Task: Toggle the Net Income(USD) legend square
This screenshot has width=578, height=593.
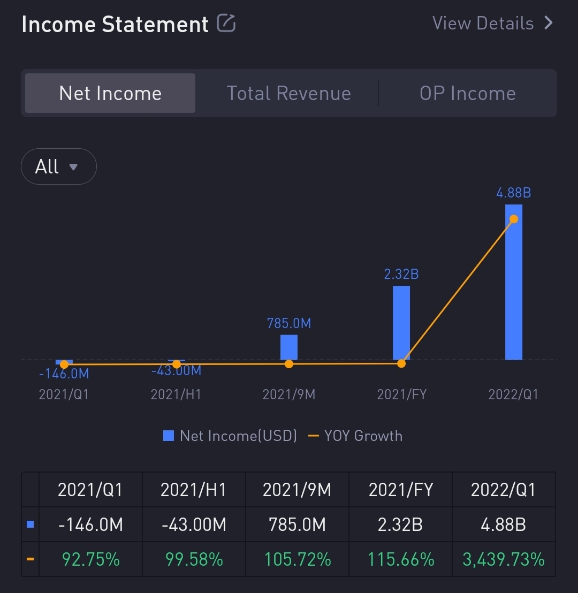Action: (x=169, y=436)
